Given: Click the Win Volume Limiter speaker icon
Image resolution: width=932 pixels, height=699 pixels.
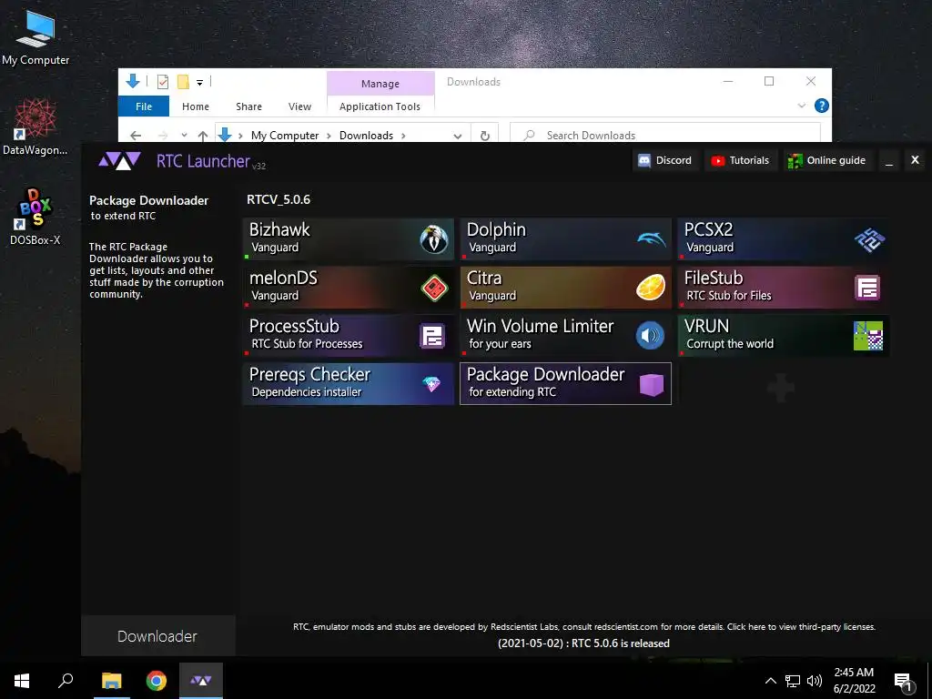Looking at the screenshot, I should coord(650,336).
